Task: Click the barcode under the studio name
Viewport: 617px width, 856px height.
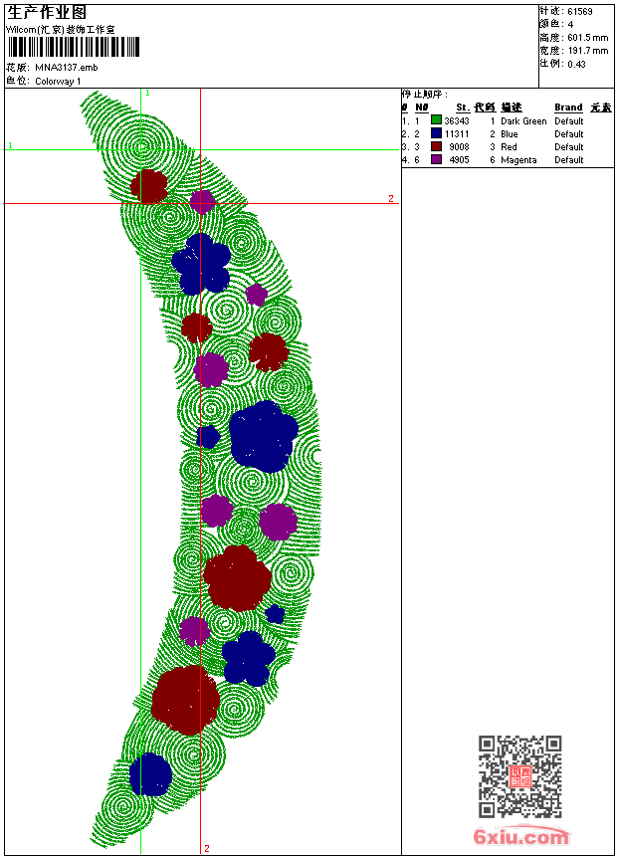Action: (74, 47)
